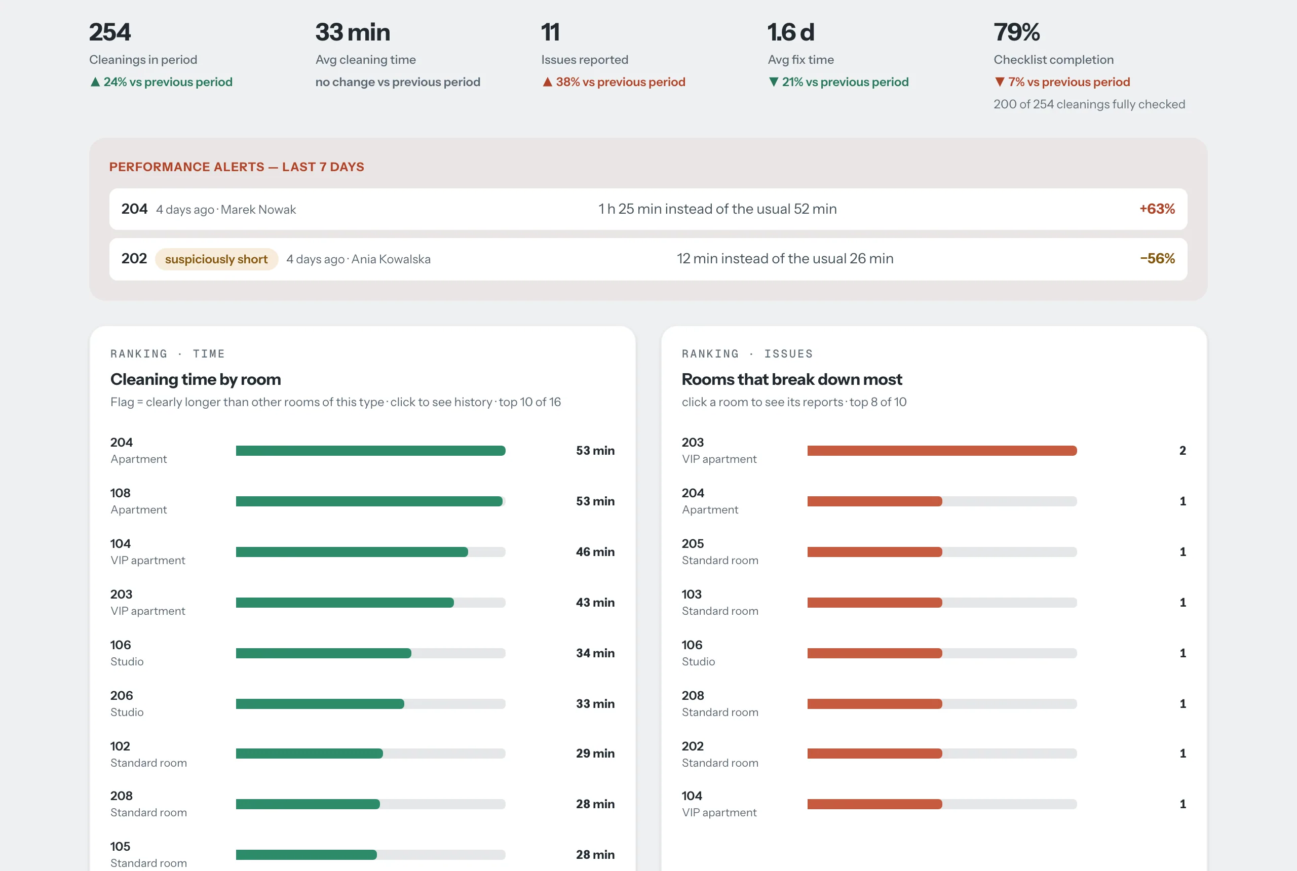Viewport: 1297px width, 871px height.
Task: Open the room 204 alert by Marek Nowak
Action: tap(648, 209)
